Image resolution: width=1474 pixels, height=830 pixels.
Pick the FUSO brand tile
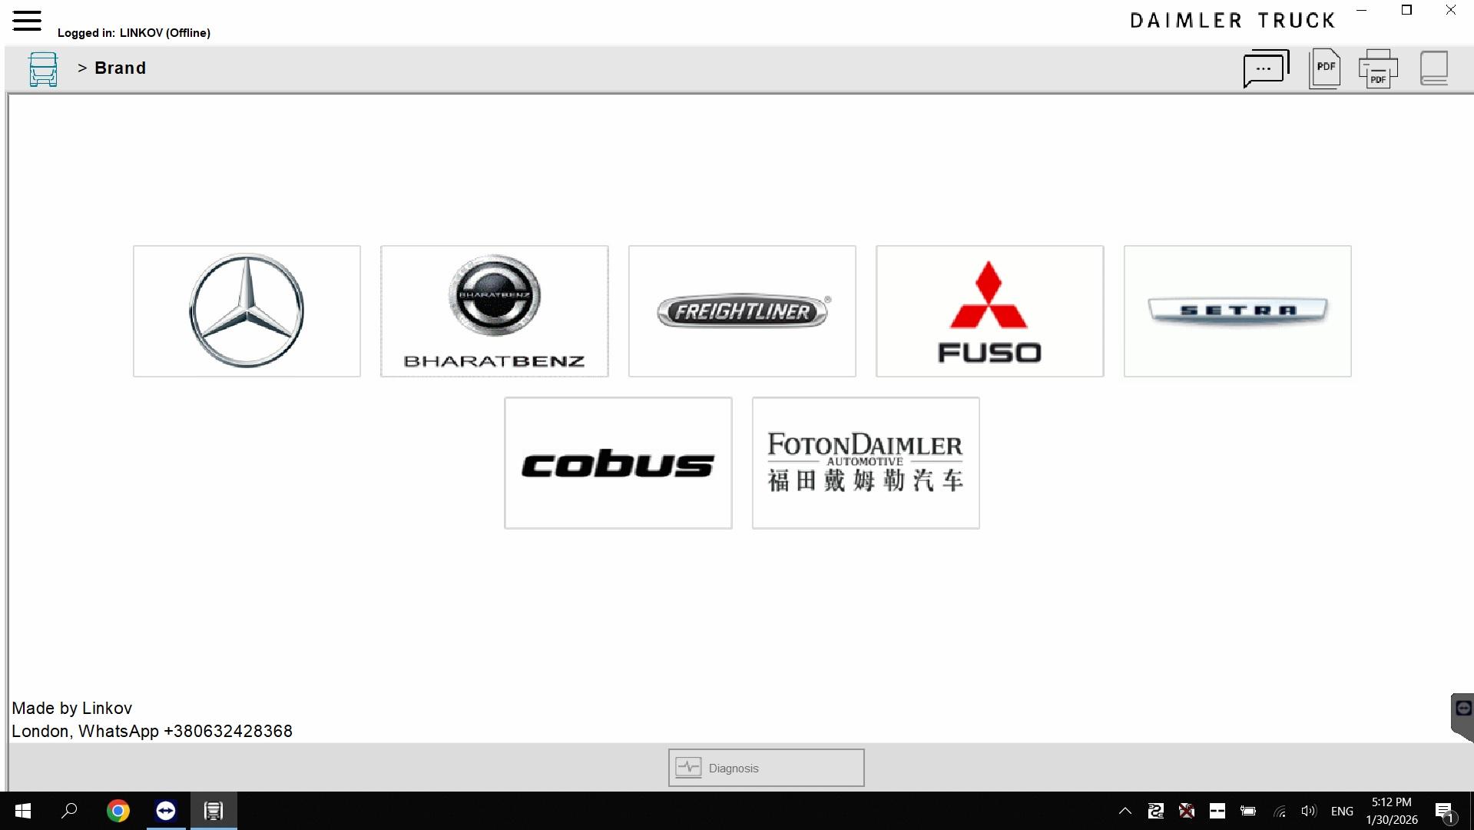(990, 311)
